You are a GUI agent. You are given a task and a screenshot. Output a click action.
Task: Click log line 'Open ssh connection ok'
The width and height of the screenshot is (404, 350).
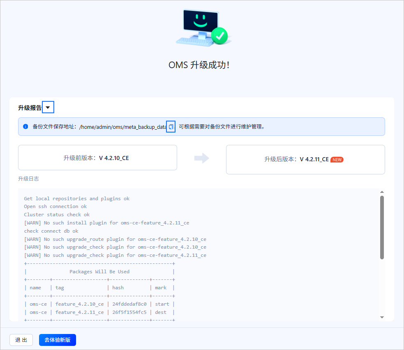[55, 206]
